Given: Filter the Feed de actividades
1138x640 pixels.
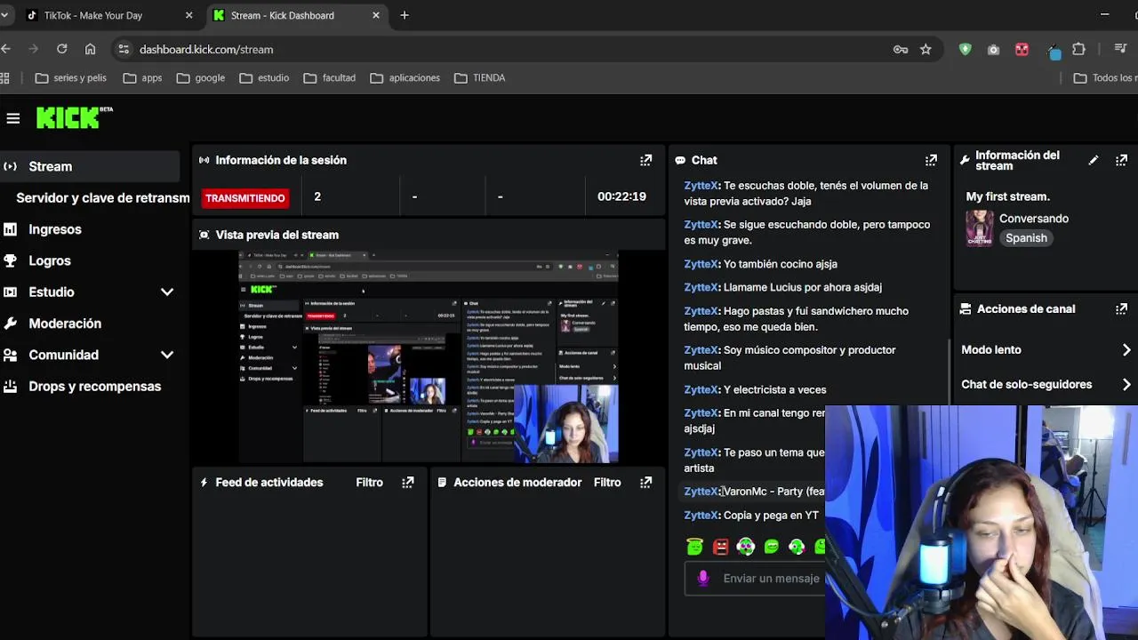Looking at the screenshot, I should [369, 482].
